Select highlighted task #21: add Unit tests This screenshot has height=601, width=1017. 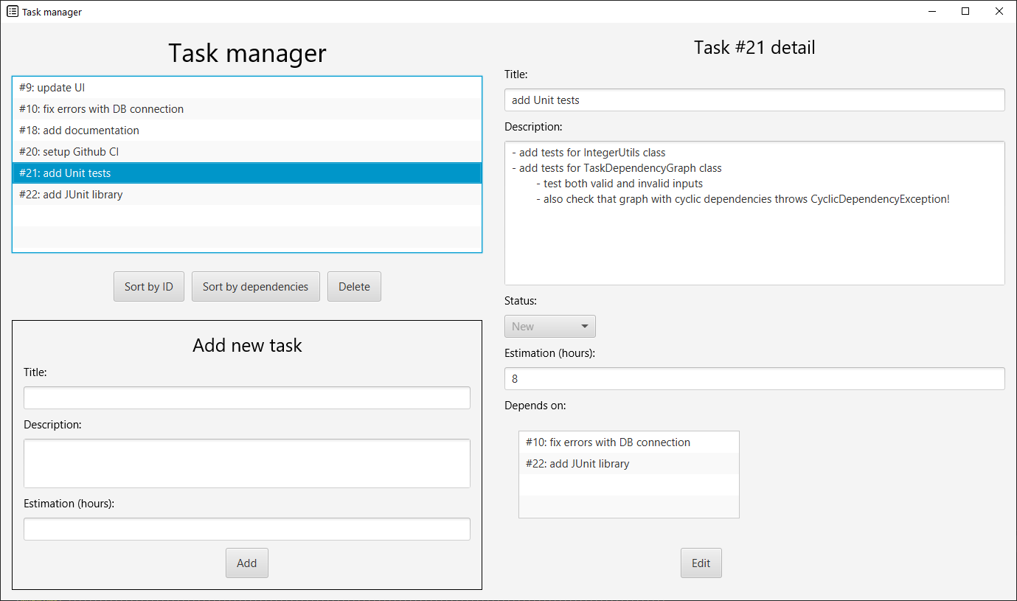point(247,173)
